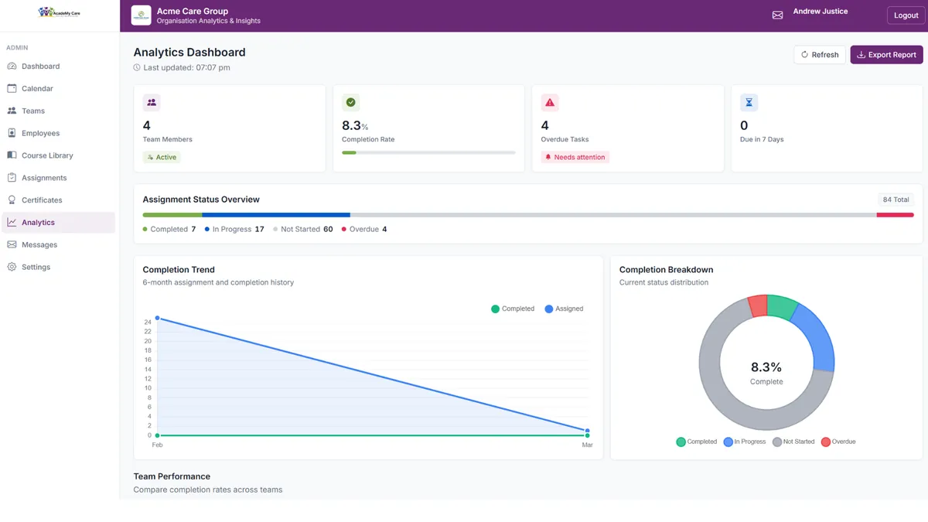The width and height of the screenshot is (928, 522).
Task: Click the Andrew Justice user name
Action: coord(820,12)
